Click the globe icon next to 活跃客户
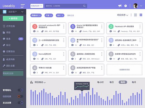 pyautogui.click(x=4, y=12)
